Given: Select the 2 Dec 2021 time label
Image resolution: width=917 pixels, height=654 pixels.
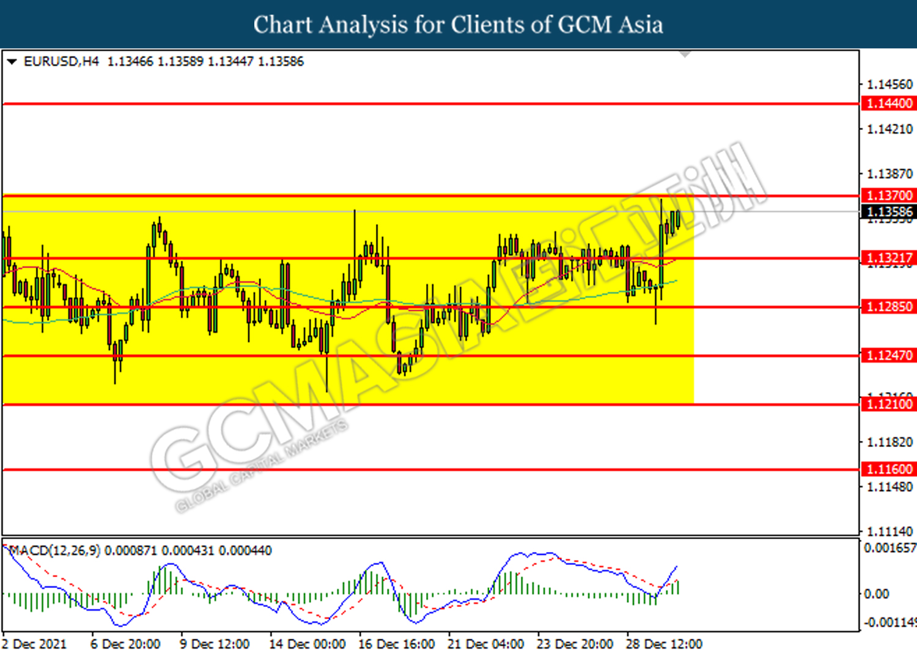Looking at the screenshot, I should point(34,644).
